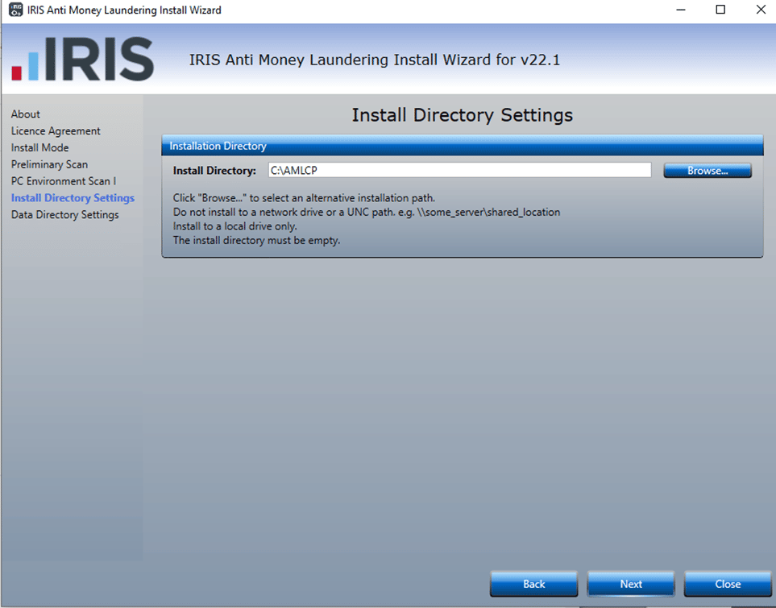The height and width of the screenshot is (608, 776).
Task: Click 'The install directory must be empty.' text
Action: (256, 241)
